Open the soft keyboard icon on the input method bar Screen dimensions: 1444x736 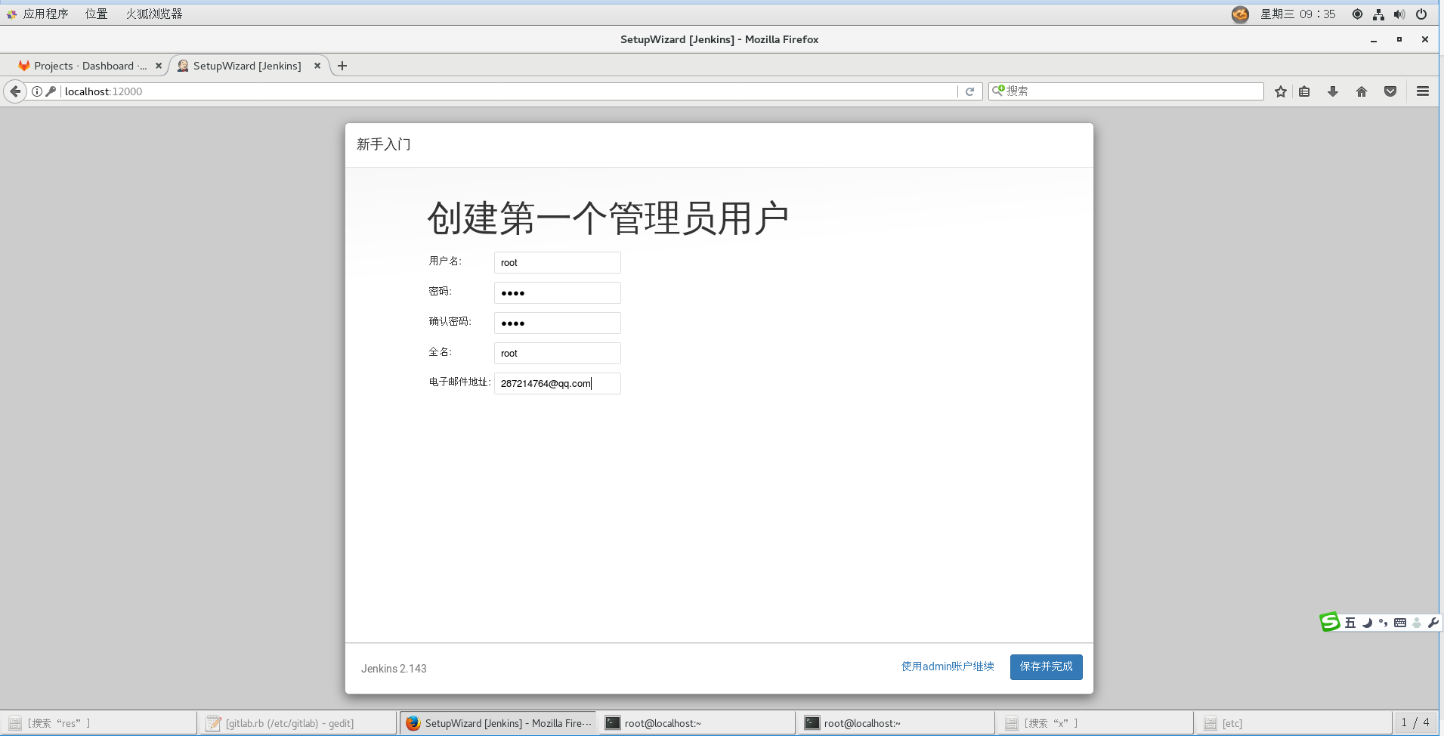tap(1400, 623)
